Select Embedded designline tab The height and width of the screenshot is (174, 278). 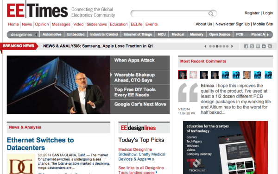tap(76, 35)
